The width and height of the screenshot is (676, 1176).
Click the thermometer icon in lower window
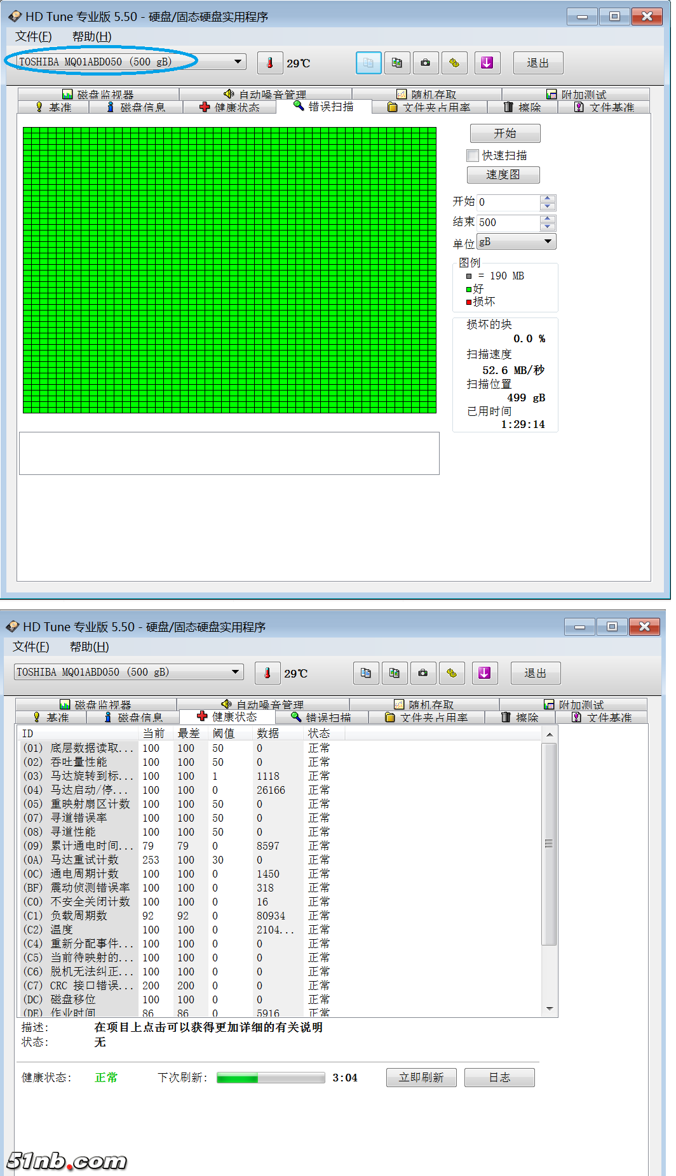point(267,673)
